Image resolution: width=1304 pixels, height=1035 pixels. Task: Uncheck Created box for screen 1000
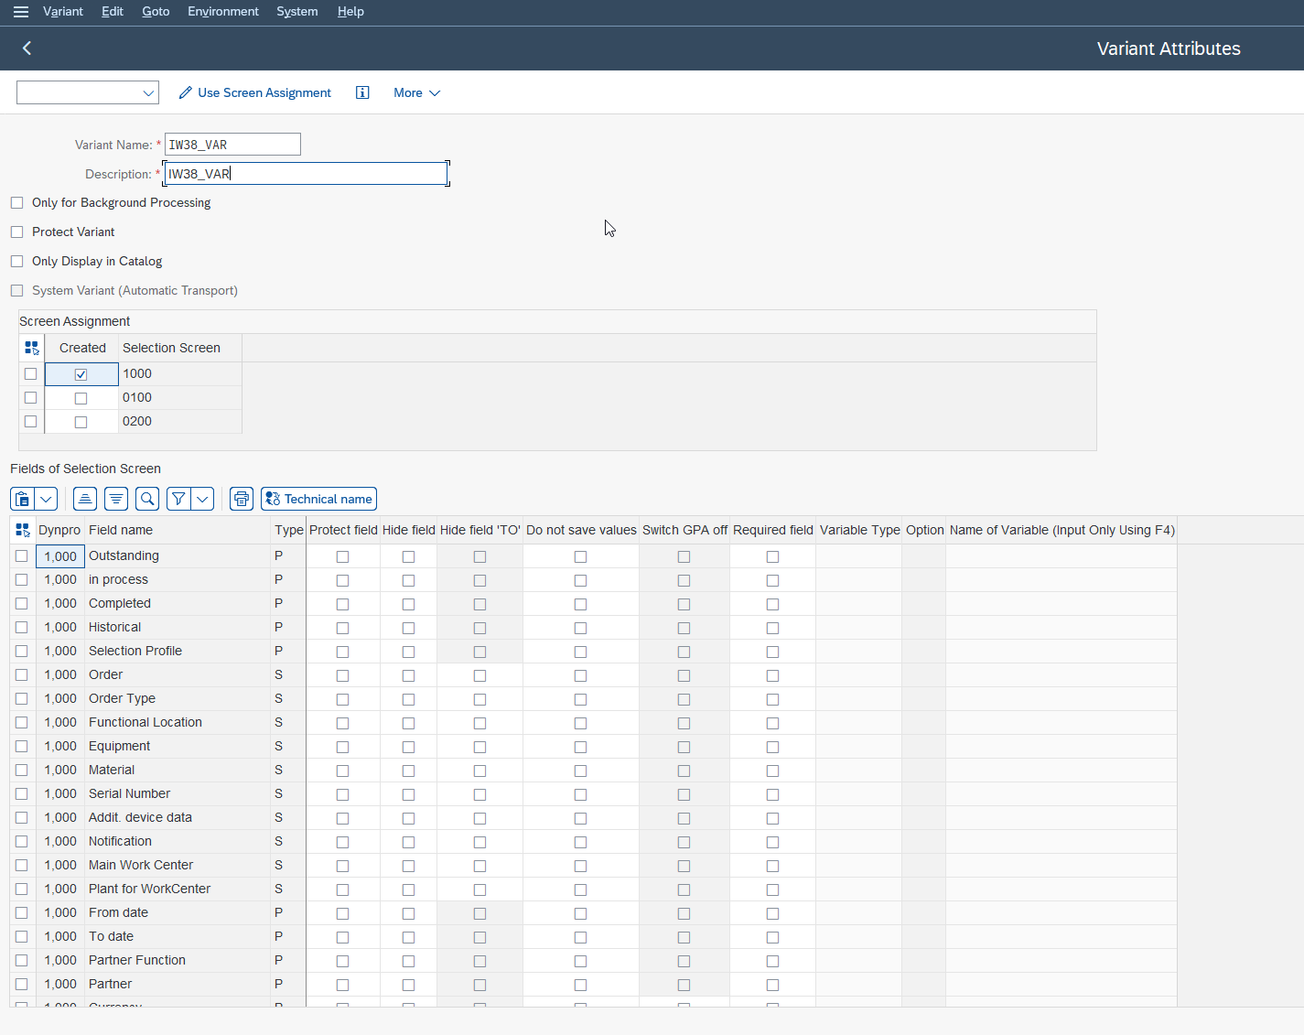(x=81, y=374)
